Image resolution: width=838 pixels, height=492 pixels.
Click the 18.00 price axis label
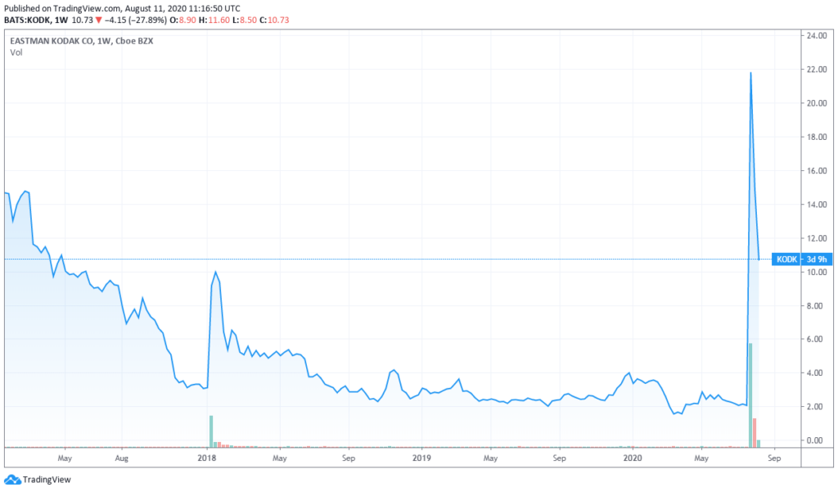[x=817, y=137]
